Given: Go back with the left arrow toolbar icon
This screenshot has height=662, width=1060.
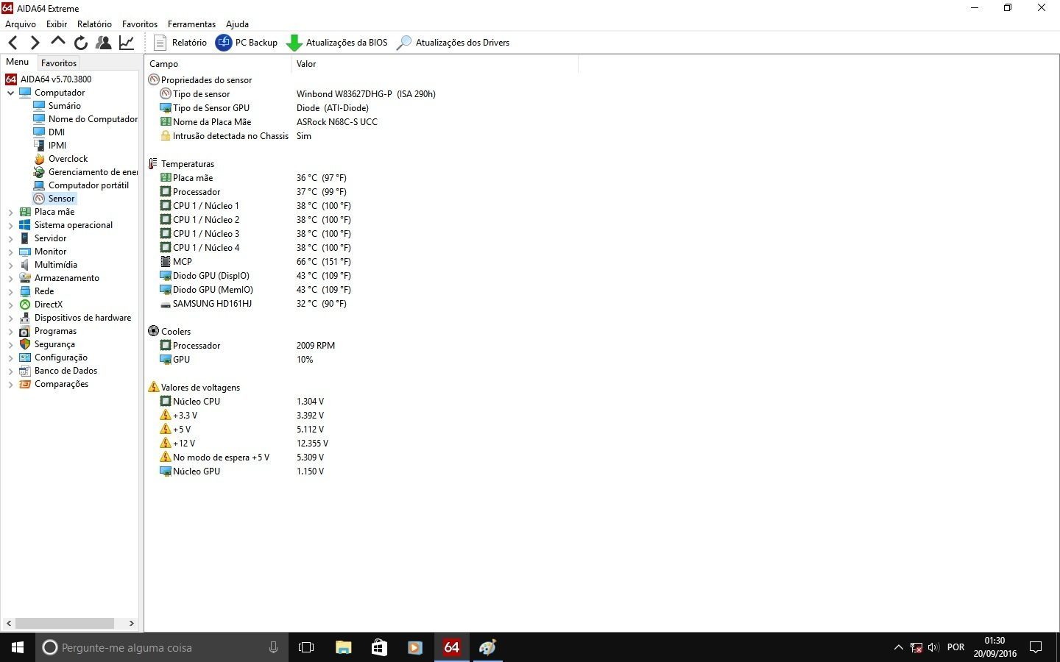Looking at the screenshot, I should [13, 43].
